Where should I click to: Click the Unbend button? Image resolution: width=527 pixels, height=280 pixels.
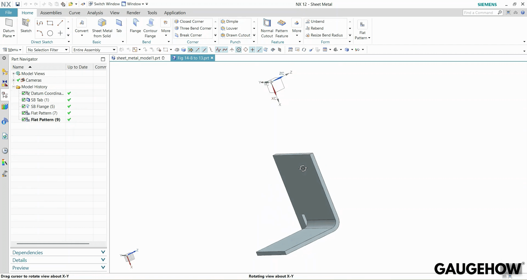315,21
